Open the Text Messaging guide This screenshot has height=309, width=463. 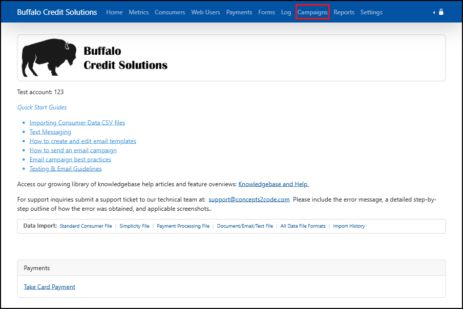(50, 132)
